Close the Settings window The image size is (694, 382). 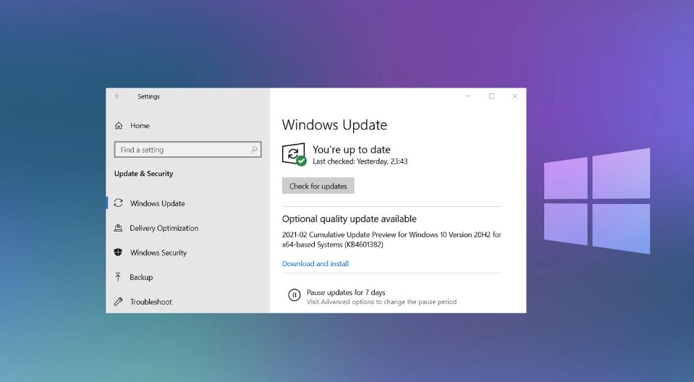click(515, 96)
